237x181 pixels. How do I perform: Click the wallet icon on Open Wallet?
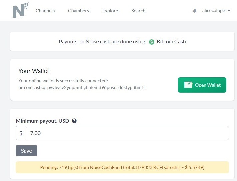(188, 85)
